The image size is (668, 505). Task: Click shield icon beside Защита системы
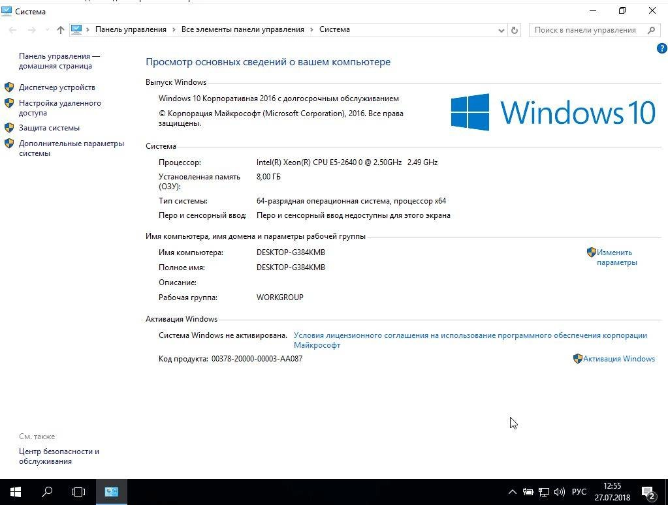(x=9, y=128)
